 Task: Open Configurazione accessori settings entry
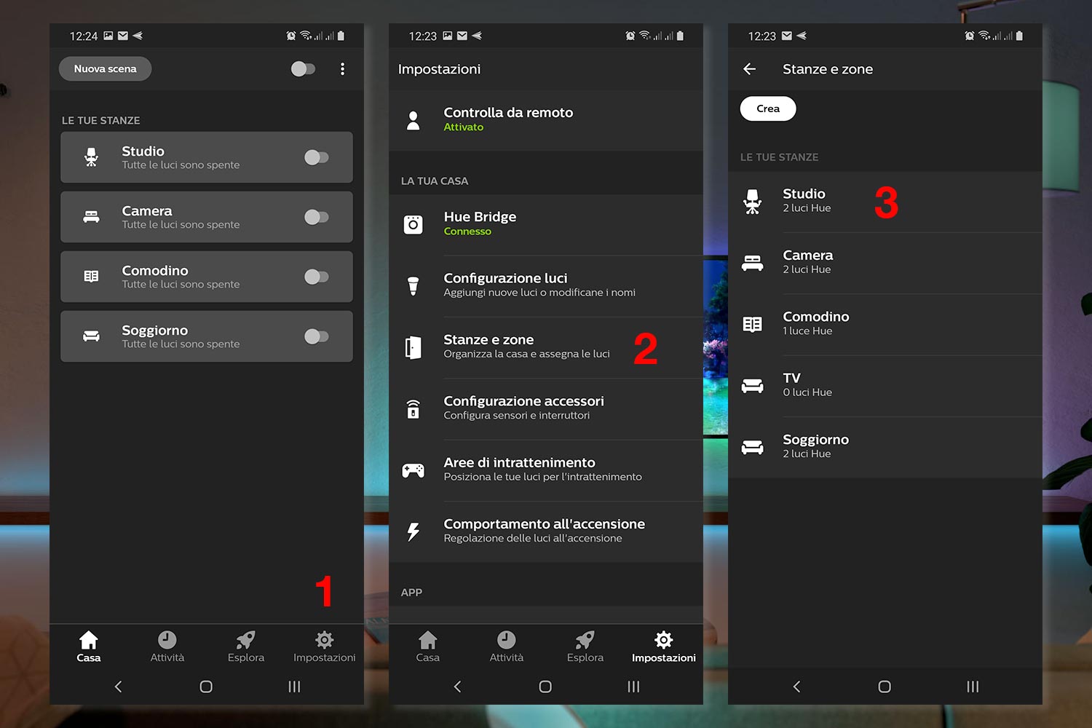pyautogui.click(x=546, y=408)
